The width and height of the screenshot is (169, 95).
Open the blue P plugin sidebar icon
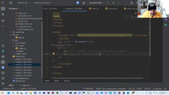[3, 68]
